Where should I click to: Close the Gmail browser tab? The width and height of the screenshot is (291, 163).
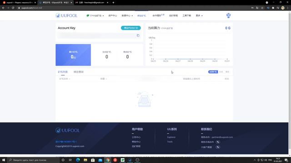pos(107,3)
